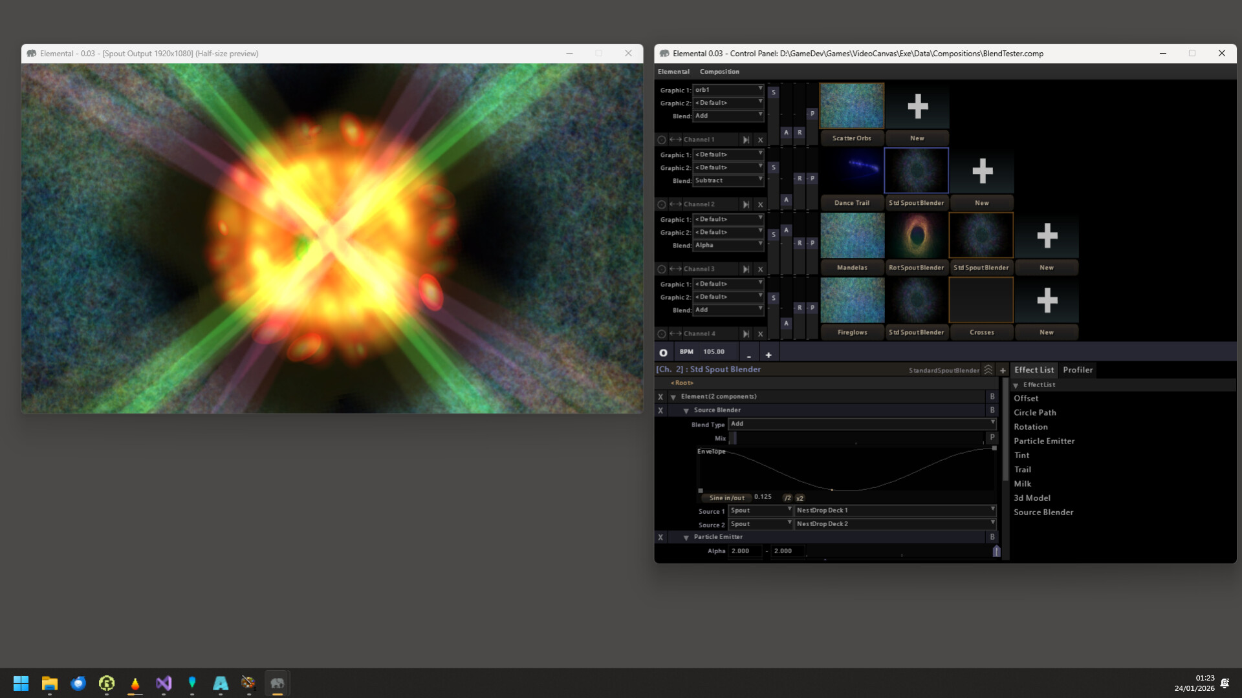Viewport: 1242px width, 698px height.
Task: Select the Mandelas preset thumbnail
Action: 852,235
